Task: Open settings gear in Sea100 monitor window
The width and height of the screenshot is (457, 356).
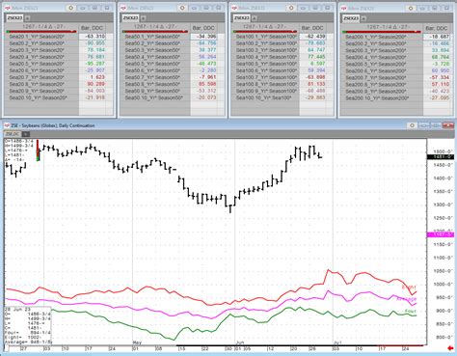Action: coord(291,8)
